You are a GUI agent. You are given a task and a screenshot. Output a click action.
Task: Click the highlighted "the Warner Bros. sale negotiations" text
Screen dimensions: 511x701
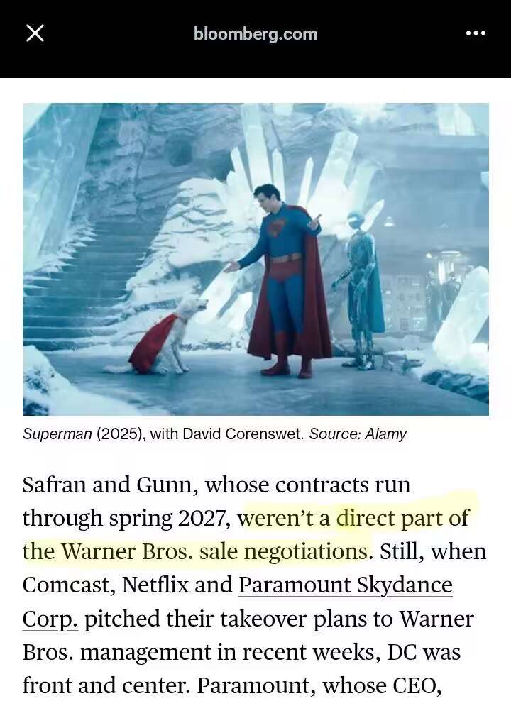coord(197,551)
